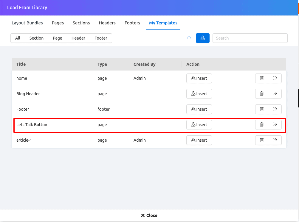This screenshot has width=299, height=222.
Task: Open the Headers tab
Action: [x=107, y=23]
